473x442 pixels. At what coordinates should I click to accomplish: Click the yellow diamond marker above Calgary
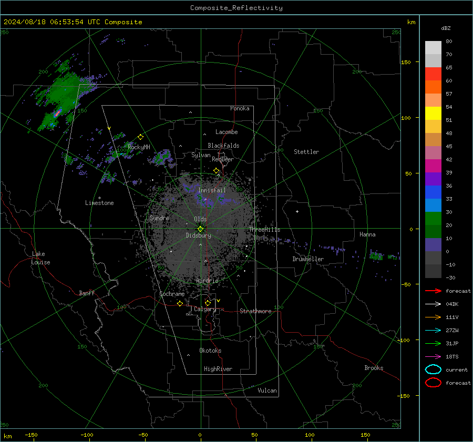click(208, 303)
